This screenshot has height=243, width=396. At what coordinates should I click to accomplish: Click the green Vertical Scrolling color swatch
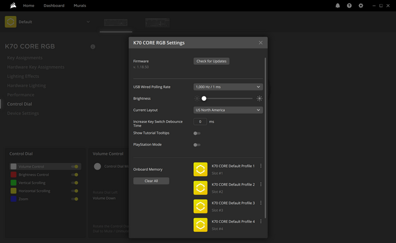click(x=14, y=183)
